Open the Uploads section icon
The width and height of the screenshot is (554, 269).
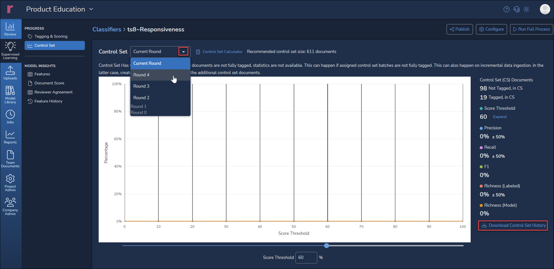(10, 73)
